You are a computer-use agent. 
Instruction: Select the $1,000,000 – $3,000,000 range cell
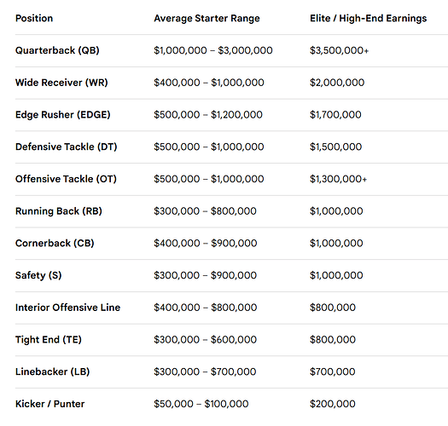[213, 50]
